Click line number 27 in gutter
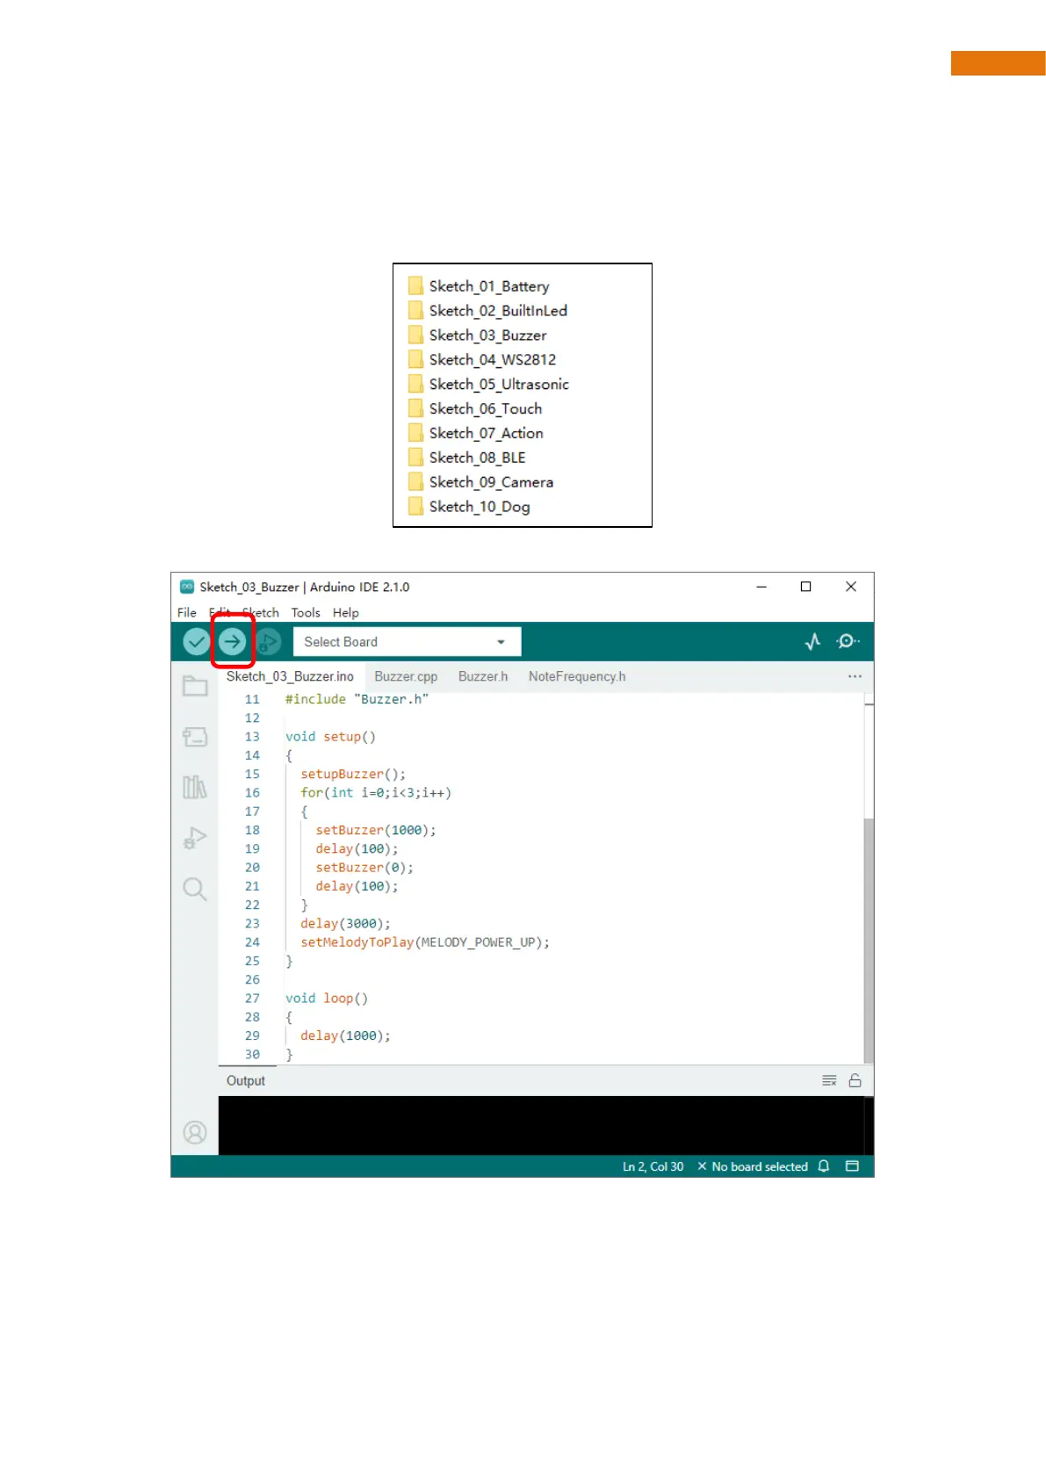This screenshot has height=1479, width=1046. coord(252,999)
